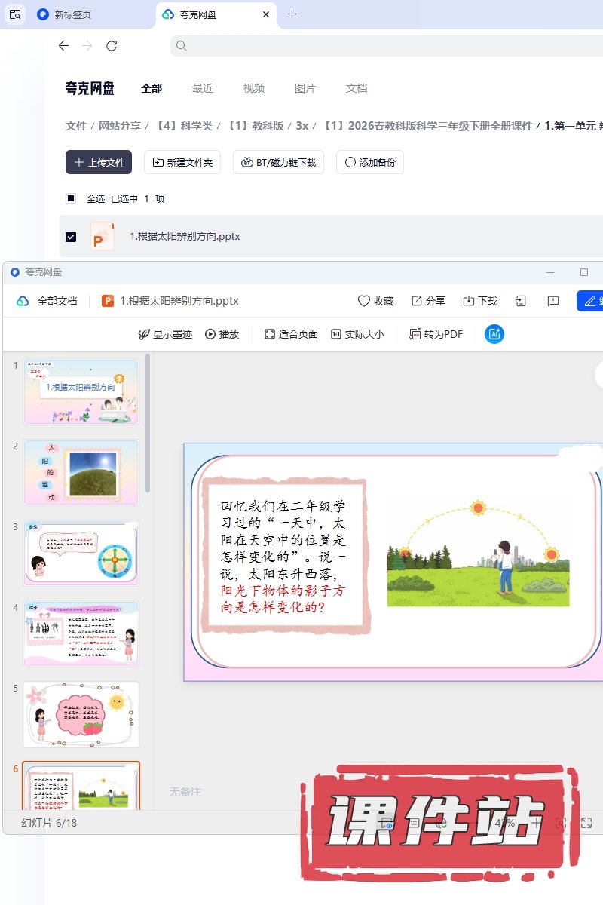Uncheck the 1.根据太阳辨别方向.pptx file checkbox
This screenshot has width=603, height=905.
tap(71, 237)
